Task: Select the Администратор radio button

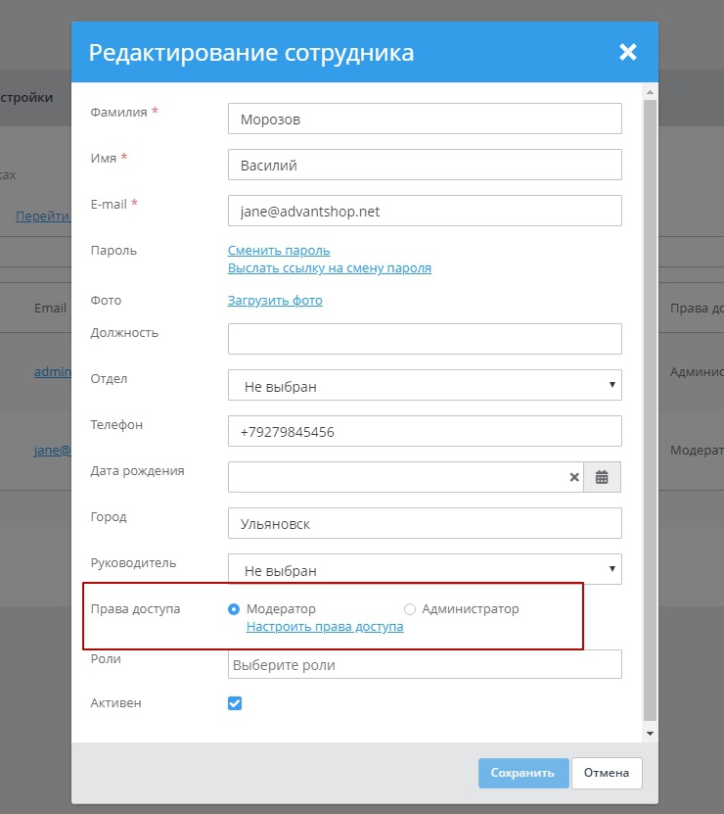Action: (x=410, y=609)
